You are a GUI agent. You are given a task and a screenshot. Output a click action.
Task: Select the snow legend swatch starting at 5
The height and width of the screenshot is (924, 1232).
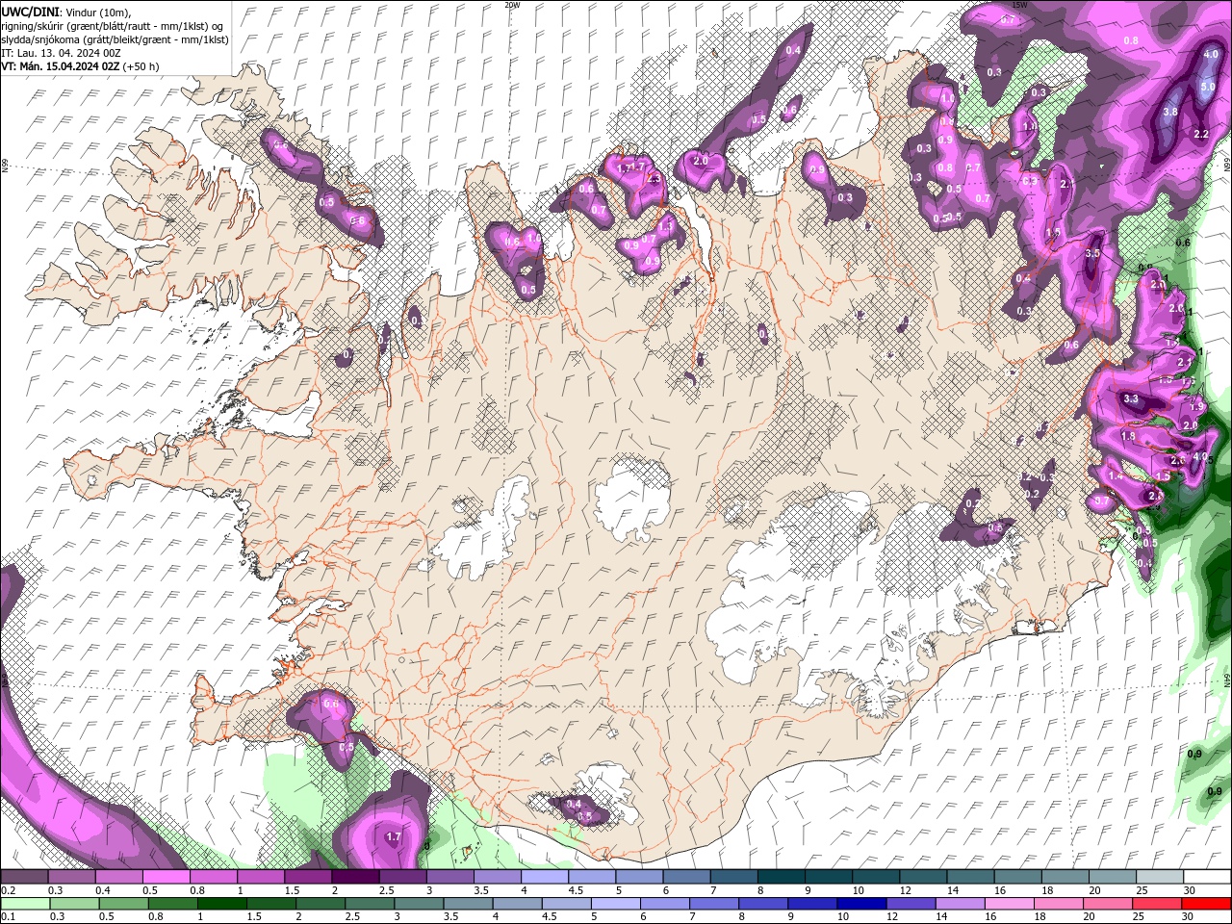(x=638, y=877)
